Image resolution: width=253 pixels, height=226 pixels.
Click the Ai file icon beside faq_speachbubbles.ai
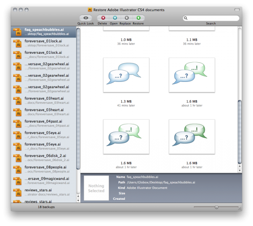[17, 32]
